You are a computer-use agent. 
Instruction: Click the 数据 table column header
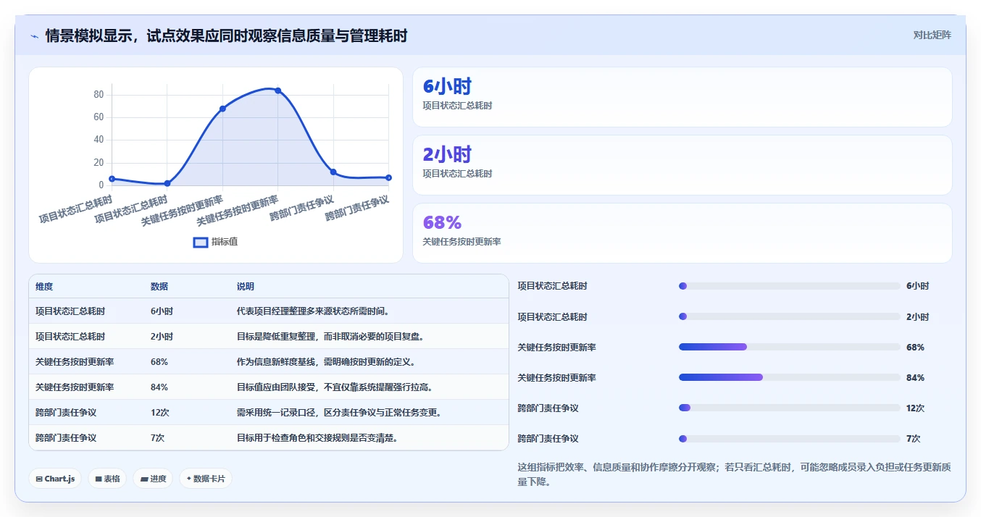159,287
